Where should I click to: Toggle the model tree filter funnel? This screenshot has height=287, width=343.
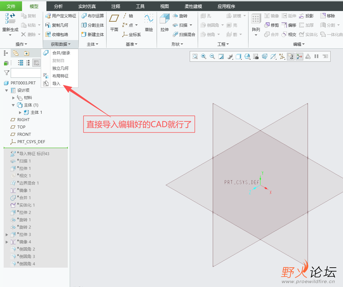(6, 72)
